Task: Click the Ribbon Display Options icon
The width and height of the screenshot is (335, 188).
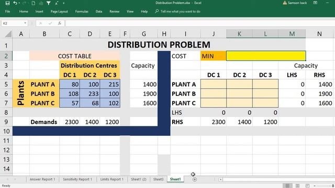Action: click(315, 3)
